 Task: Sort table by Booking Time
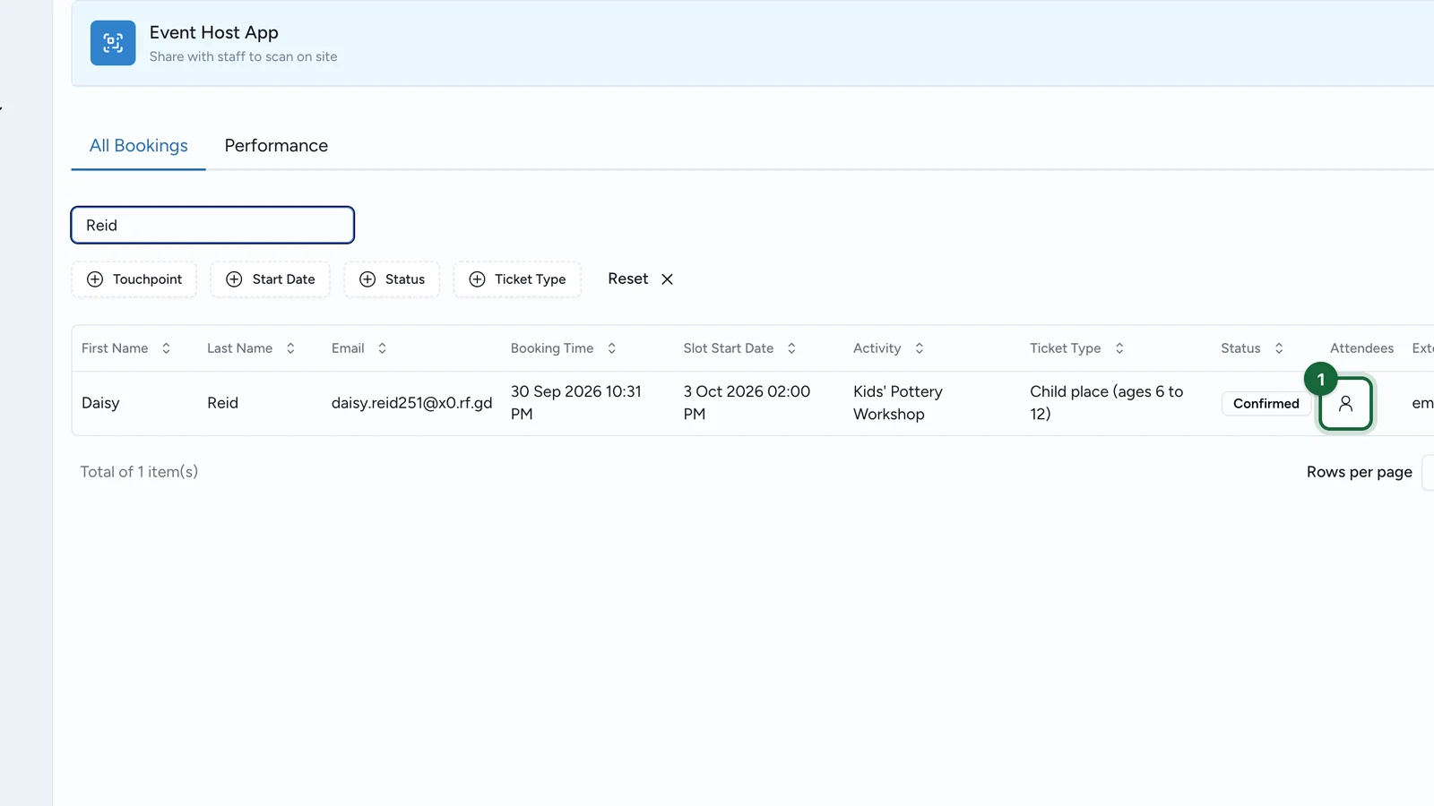(x=563, y=348)
